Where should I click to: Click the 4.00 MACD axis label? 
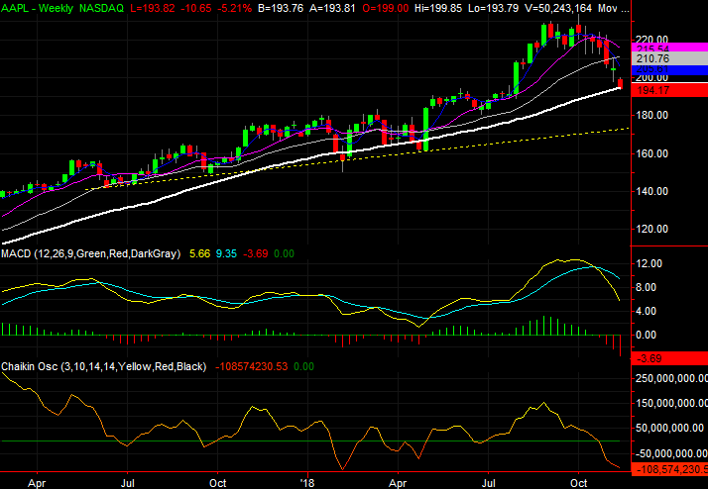648,312
